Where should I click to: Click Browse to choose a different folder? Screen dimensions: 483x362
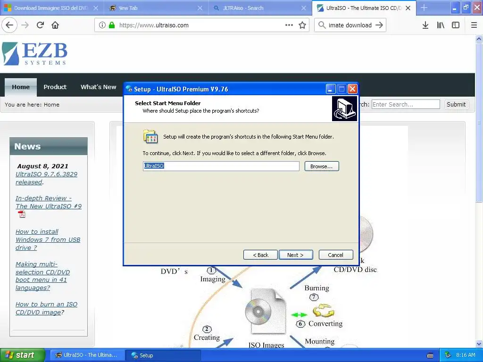pos(322,166)
